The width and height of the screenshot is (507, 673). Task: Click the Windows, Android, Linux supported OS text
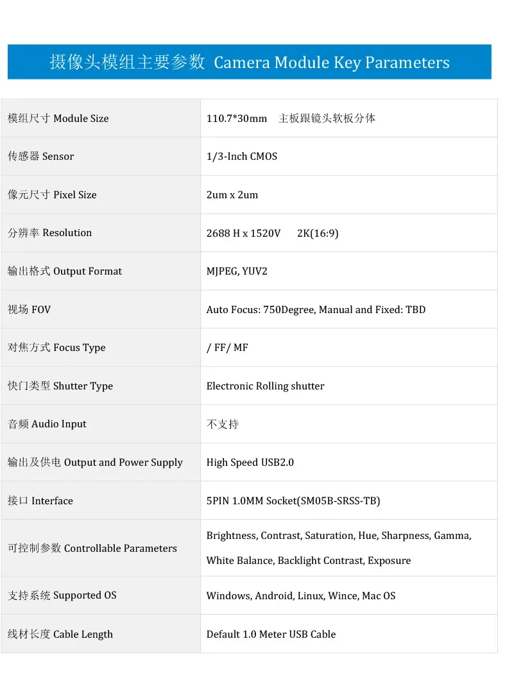click(x=301, y=596)
